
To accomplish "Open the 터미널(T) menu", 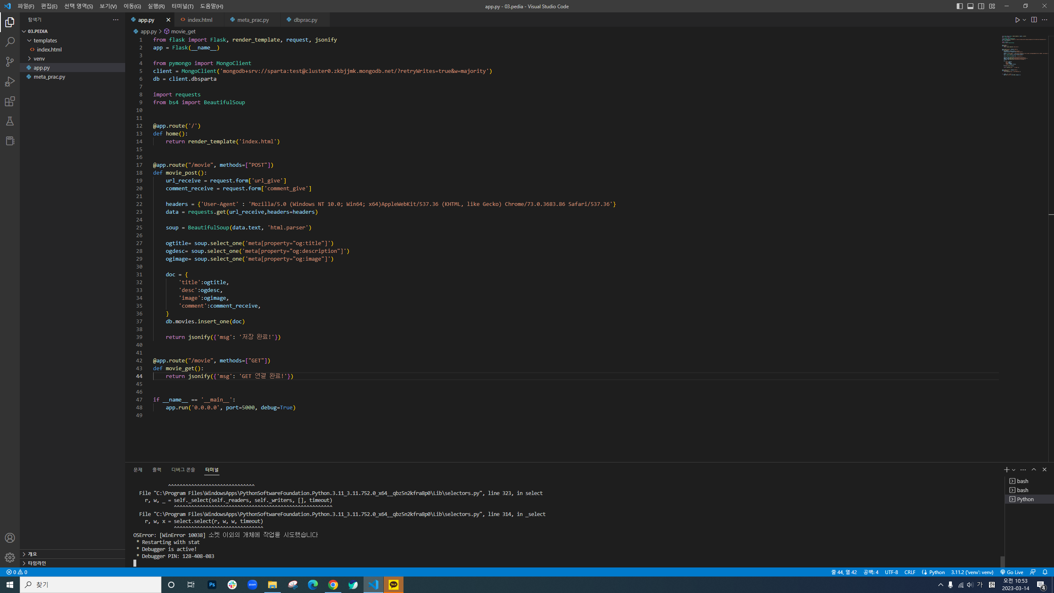I will pos(182,6).
